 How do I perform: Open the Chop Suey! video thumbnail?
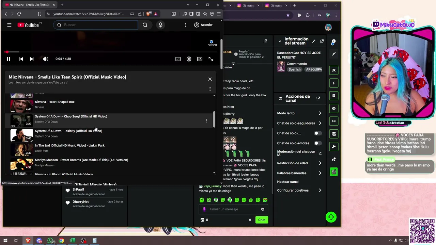pos(21,120)
